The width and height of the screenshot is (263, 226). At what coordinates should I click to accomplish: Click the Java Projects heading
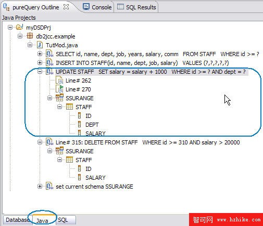pyautogui.click(x=19, y=18)
